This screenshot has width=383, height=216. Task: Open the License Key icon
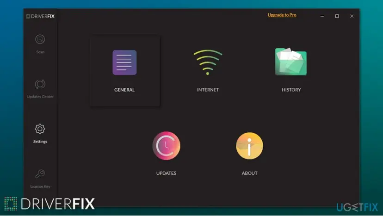pos(40,174)
